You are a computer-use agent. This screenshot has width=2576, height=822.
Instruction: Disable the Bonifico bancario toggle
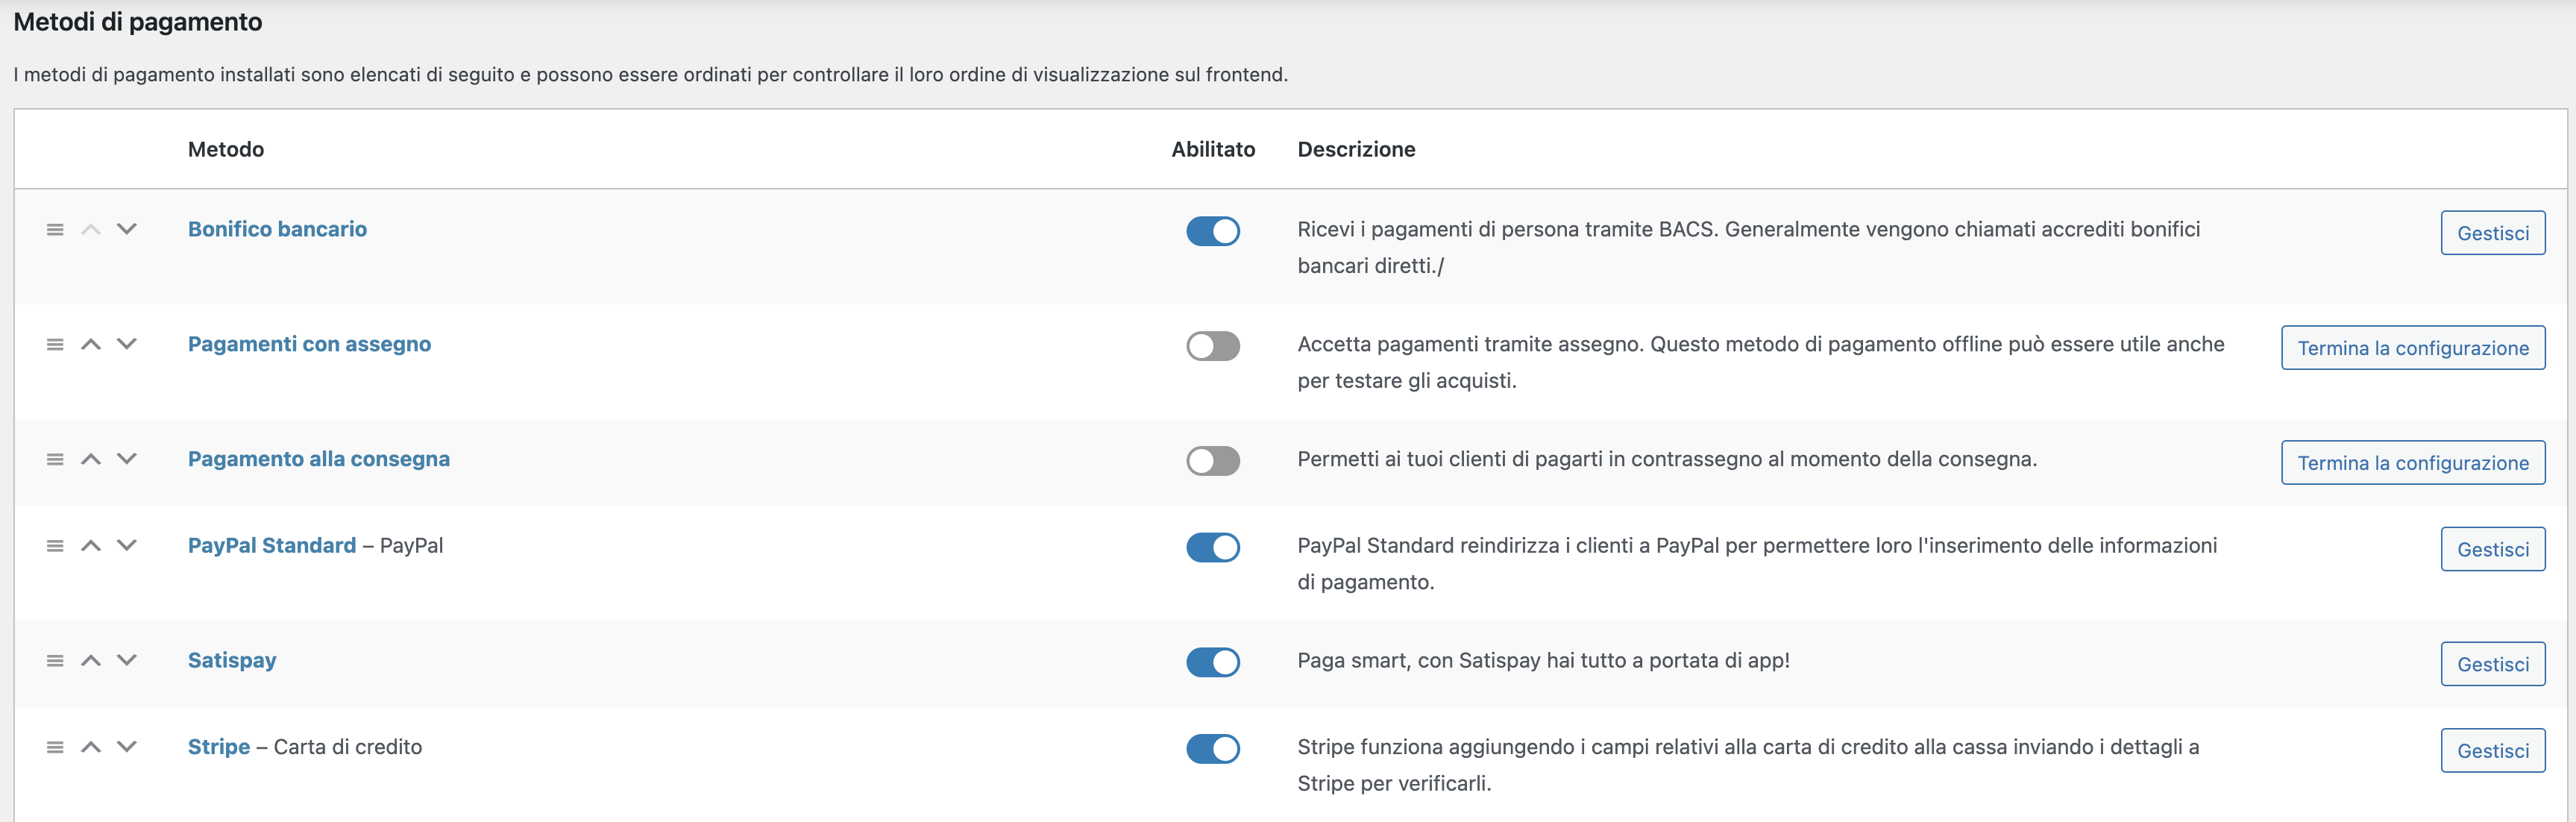pyautogui.click(x=1213, y=231)
